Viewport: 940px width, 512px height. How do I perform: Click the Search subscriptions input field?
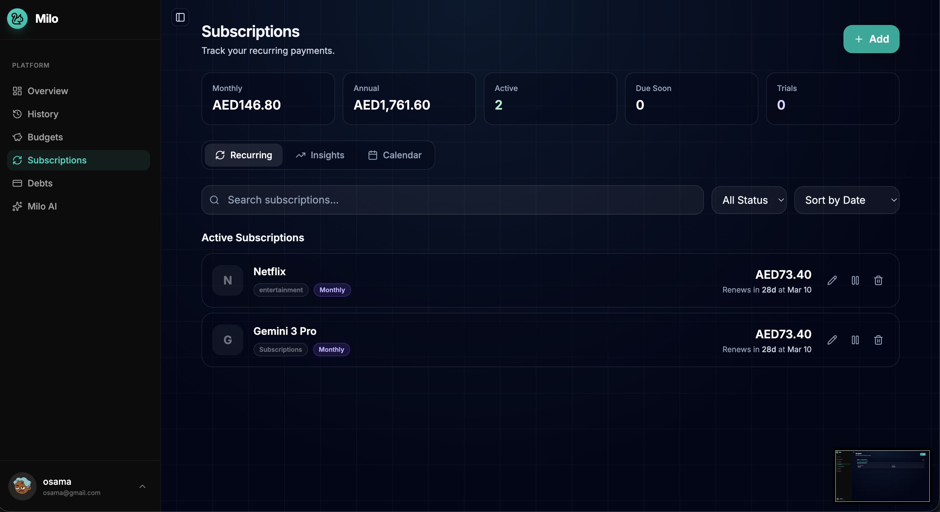[x=452, y=200]
